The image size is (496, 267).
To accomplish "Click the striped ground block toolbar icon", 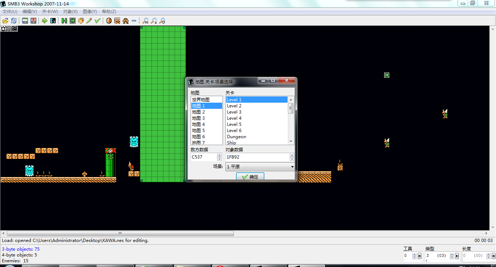I will tap(117, 21).
